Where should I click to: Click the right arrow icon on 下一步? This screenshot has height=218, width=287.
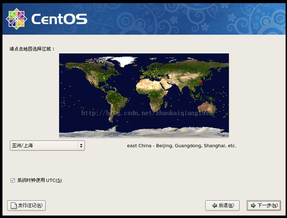[x=253, y=206]
